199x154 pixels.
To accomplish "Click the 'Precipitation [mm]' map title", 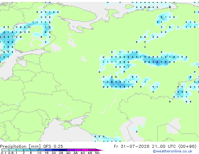I will [20, 146].
